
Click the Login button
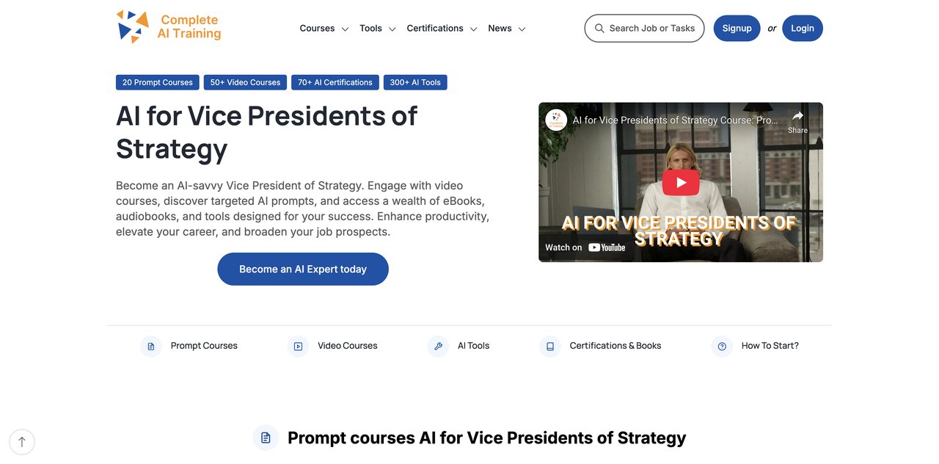point(803,29)
